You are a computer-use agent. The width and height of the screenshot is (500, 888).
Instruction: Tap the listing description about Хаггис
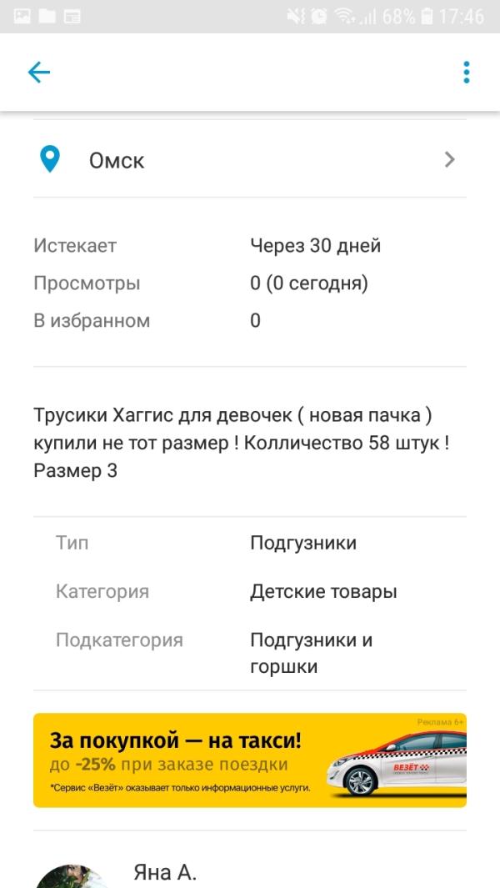242,443
